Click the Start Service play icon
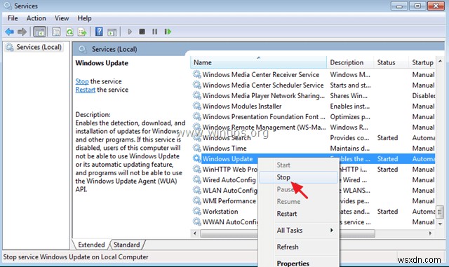The height and width of the screenshot is (267, 449). (x=130, y=32)
